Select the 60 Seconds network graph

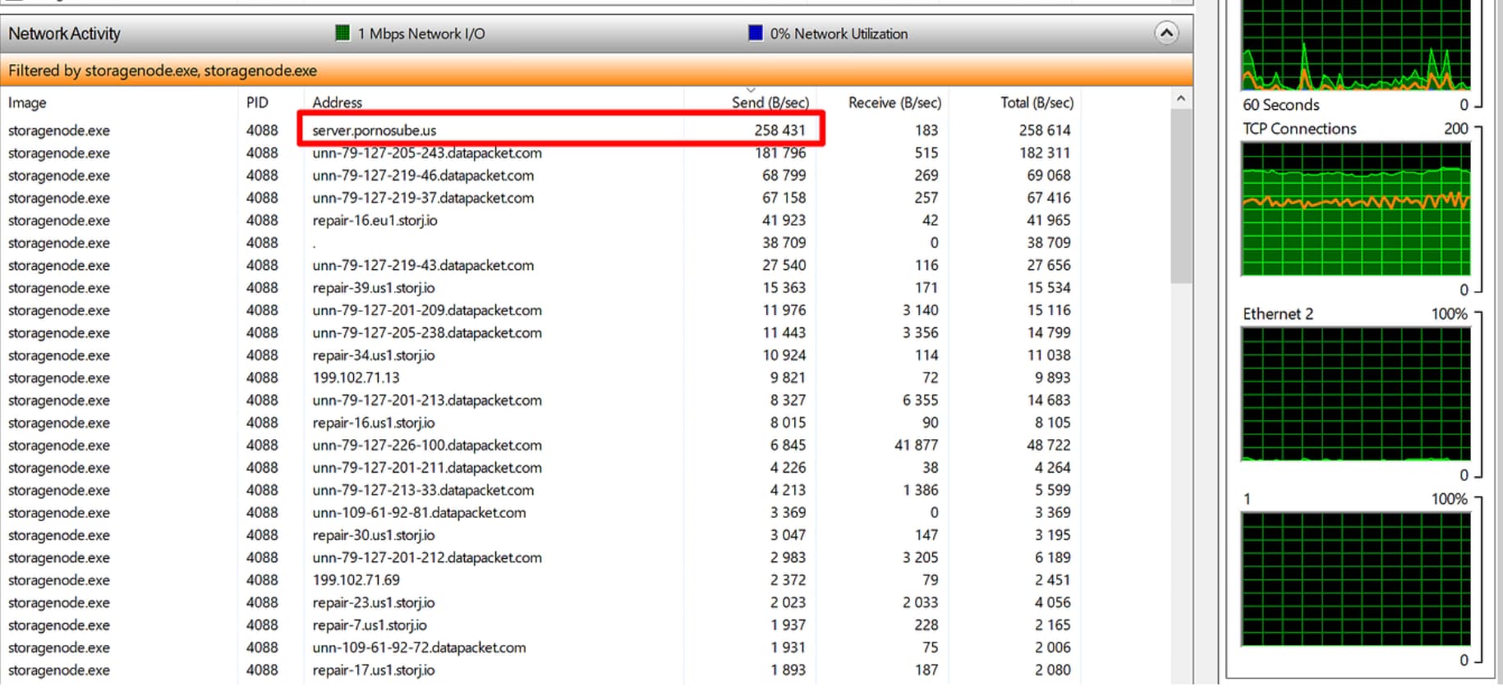[1356, 45]
